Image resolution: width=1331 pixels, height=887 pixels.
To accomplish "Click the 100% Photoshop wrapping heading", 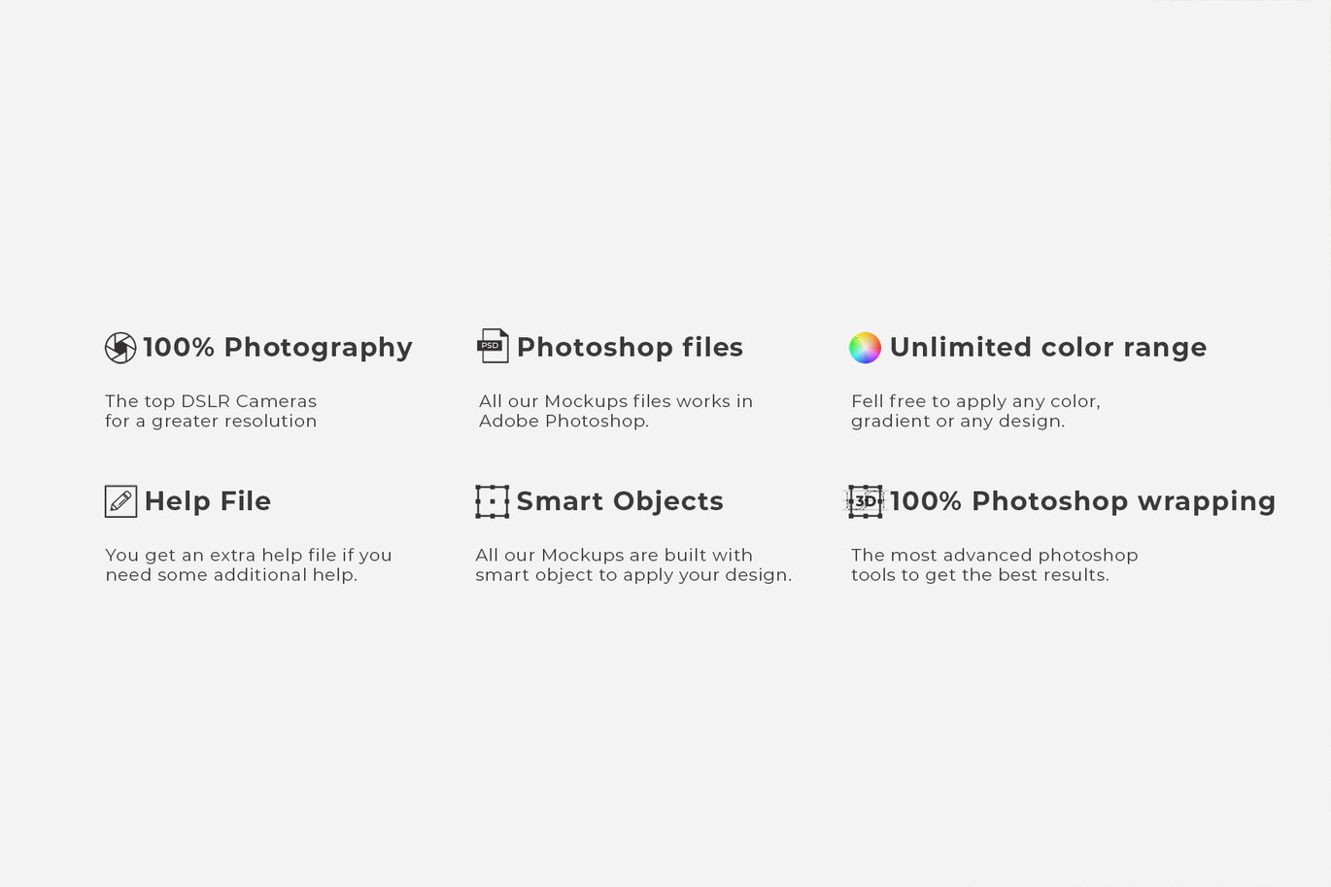I will (1082, 501).
